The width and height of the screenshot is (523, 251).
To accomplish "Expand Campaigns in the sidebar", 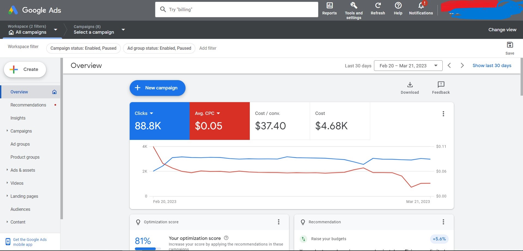I will coord(7,131).
